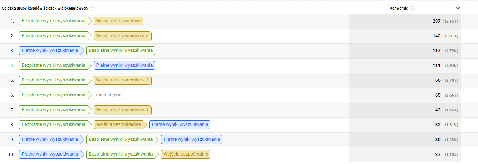Click the 297 conversions value

436,21
